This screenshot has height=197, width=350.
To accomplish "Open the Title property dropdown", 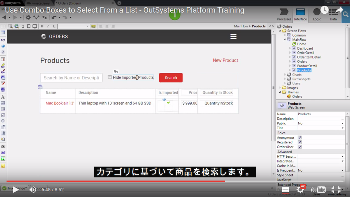I will coord(342,128).
